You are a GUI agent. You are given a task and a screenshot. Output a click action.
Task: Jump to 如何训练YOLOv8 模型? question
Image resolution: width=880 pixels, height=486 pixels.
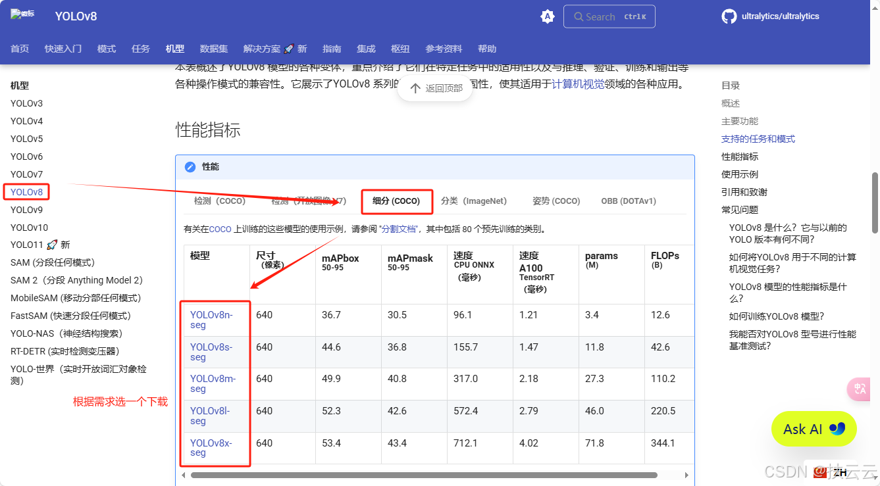tap(777, 316)
